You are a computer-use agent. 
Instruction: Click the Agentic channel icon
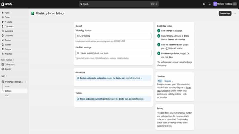coord(3,69)
